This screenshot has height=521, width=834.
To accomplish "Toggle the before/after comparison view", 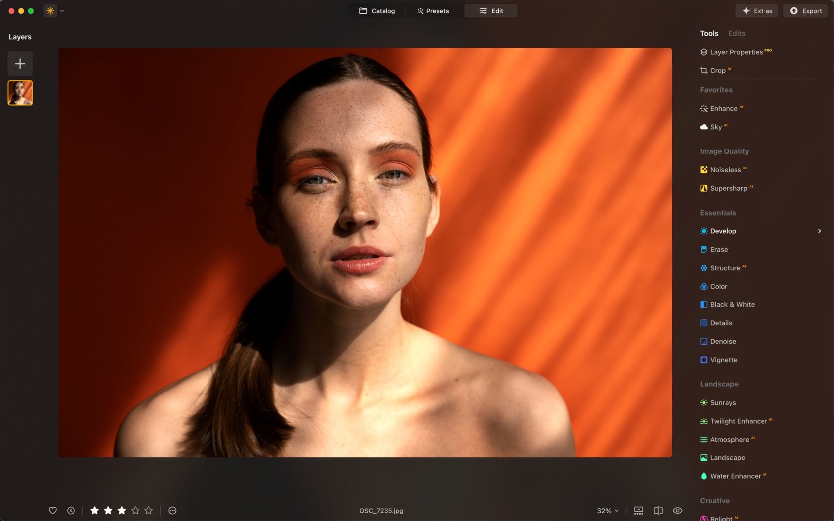I will pyautogui.click(x=658, y=510).
